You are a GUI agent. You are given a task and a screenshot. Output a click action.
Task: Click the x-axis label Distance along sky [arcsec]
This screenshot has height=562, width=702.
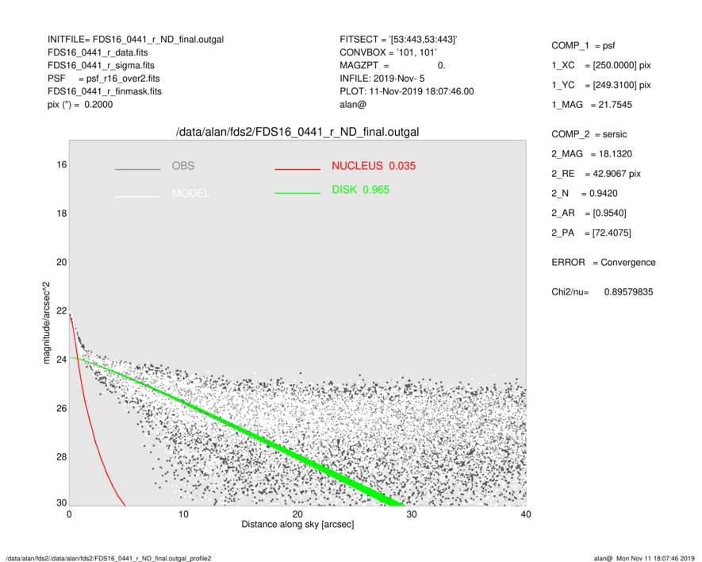pyautogui.click(x=297, y=525)
